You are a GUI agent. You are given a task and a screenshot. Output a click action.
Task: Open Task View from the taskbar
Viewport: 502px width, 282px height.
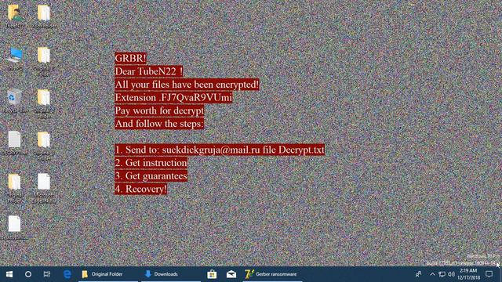coord(47,274)
